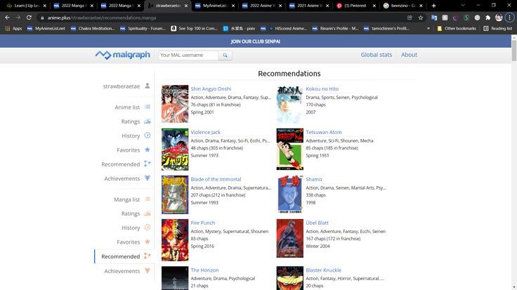Select the manga Recommended menu item
This screenshot has width=517, height=290.
(124, 256)
